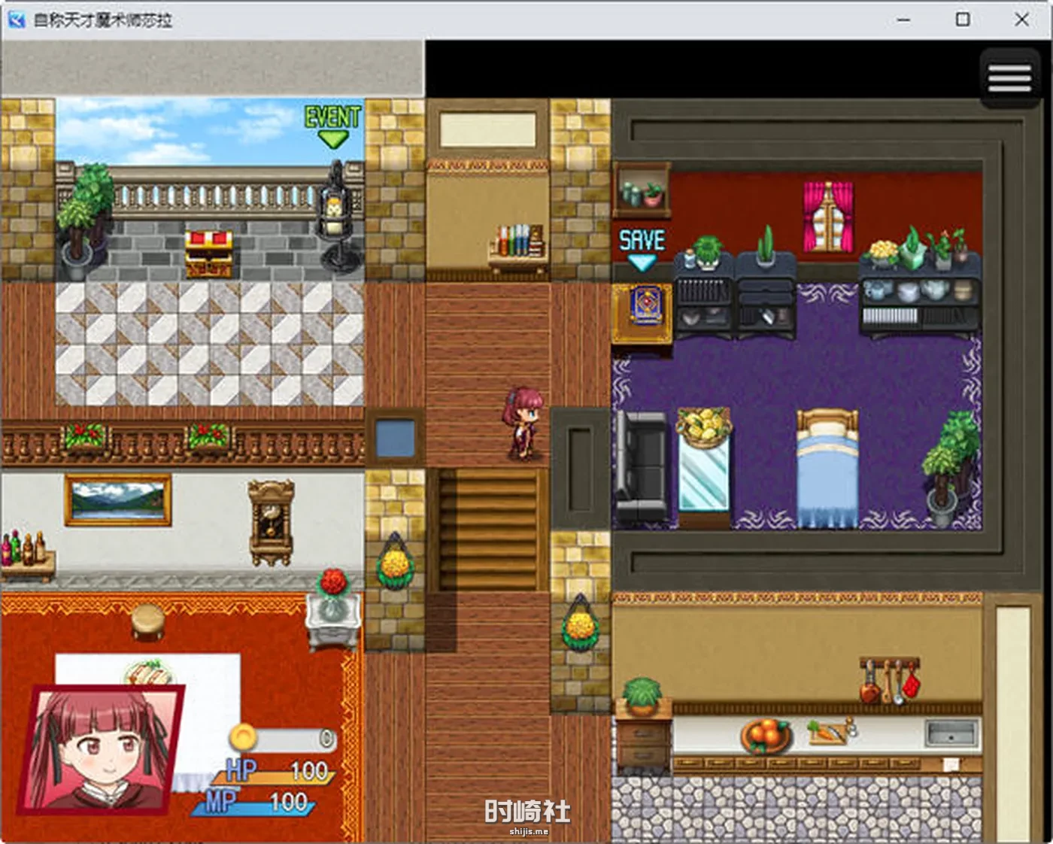The width and height of the screenshot is (1053, 844).
Task: Click the round wooden stool
Action: [x=148, y=621]
